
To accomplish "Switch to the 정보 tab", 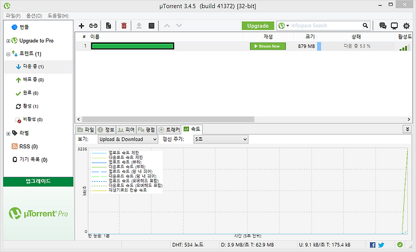I will pyautogui.click(x=106, y=130).
